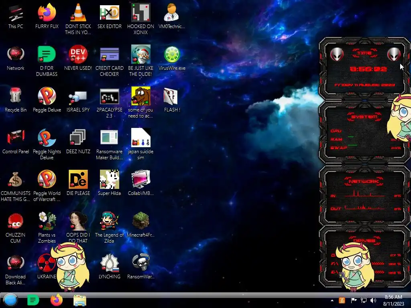The height and width of the screenshot is (308, 411).
Task: Open the LYNCHING shortcut icon
Action: [109, 266]
